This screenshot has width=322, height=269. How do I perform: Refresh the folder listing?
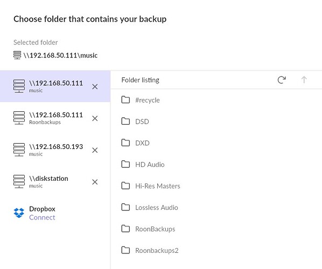point(282,80)
